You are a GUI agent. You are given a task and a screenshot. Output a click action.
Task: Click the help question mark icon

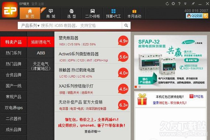click(x=179, y=4)
